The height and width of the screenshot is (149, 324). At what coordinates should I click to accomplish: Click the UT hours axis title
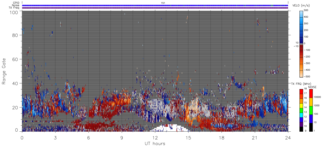[x=155, y=143]
